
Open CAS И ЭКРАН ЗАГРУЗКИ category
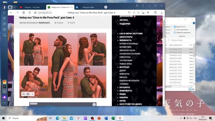(x=131, y=34)
